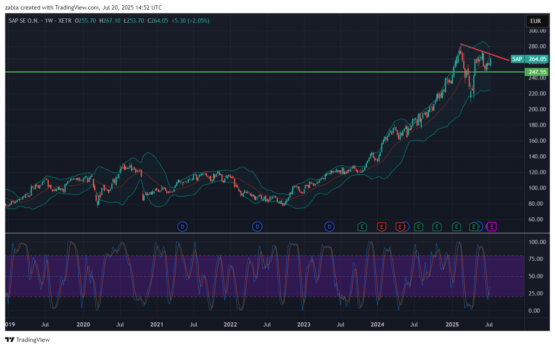Click the SAP 264.05 price label
555x348 pixels.
pos(530,59)
